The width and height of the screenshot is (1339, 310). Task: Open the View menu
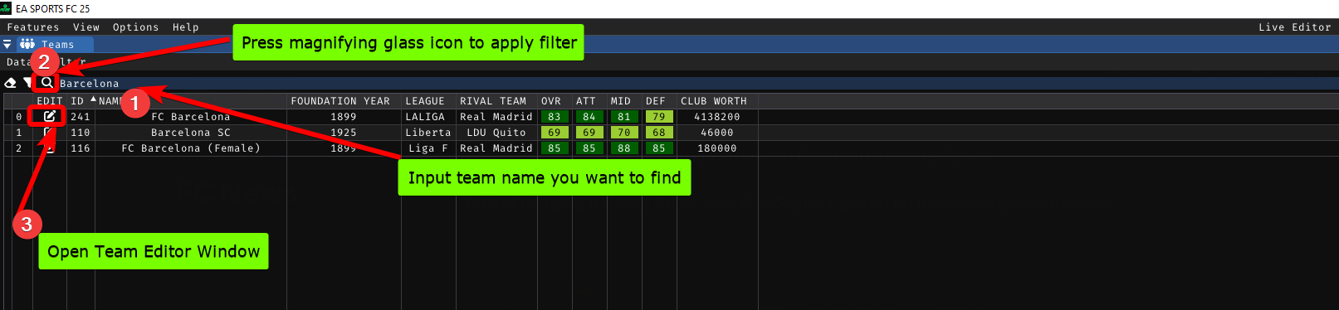pyautogui.click(x=86, y=27)
